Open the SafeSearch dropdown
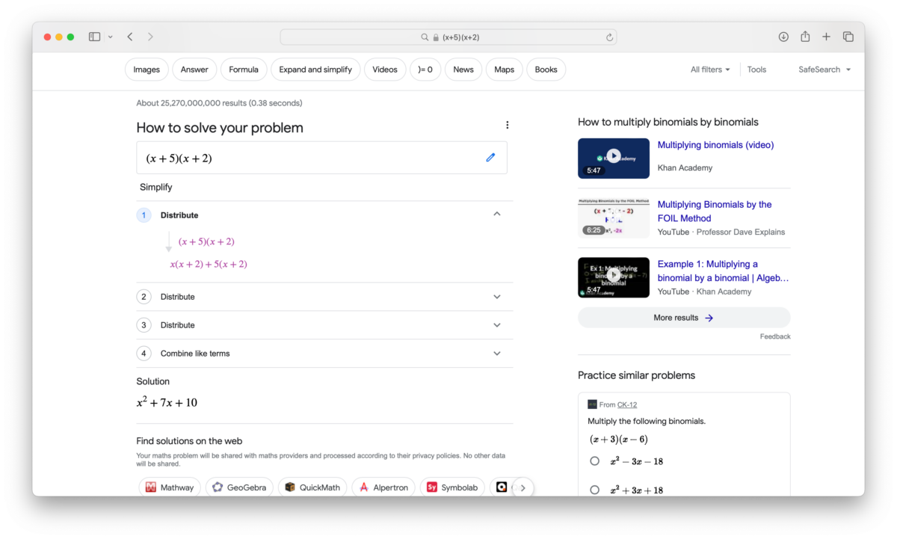 tap(824, 70)
